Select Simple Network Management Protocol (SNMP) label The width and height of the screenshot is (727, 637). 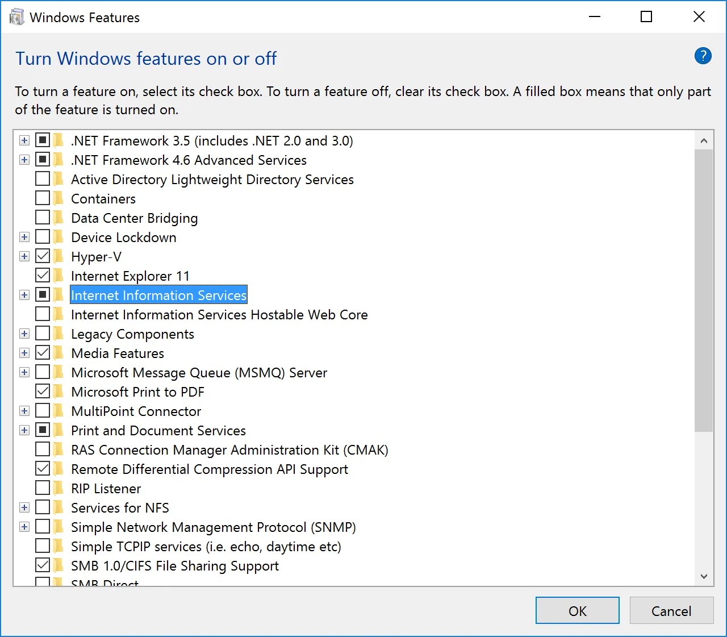[x=214, y=527]
